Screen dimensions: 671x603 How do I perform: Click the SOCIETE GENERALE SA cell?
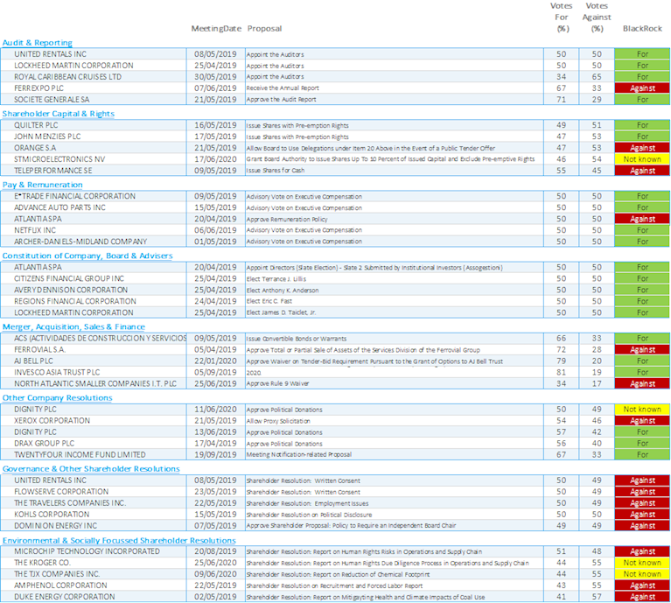click(x=94, y=99)
